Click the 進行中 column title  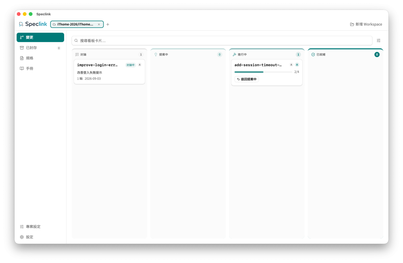point(242,54)
